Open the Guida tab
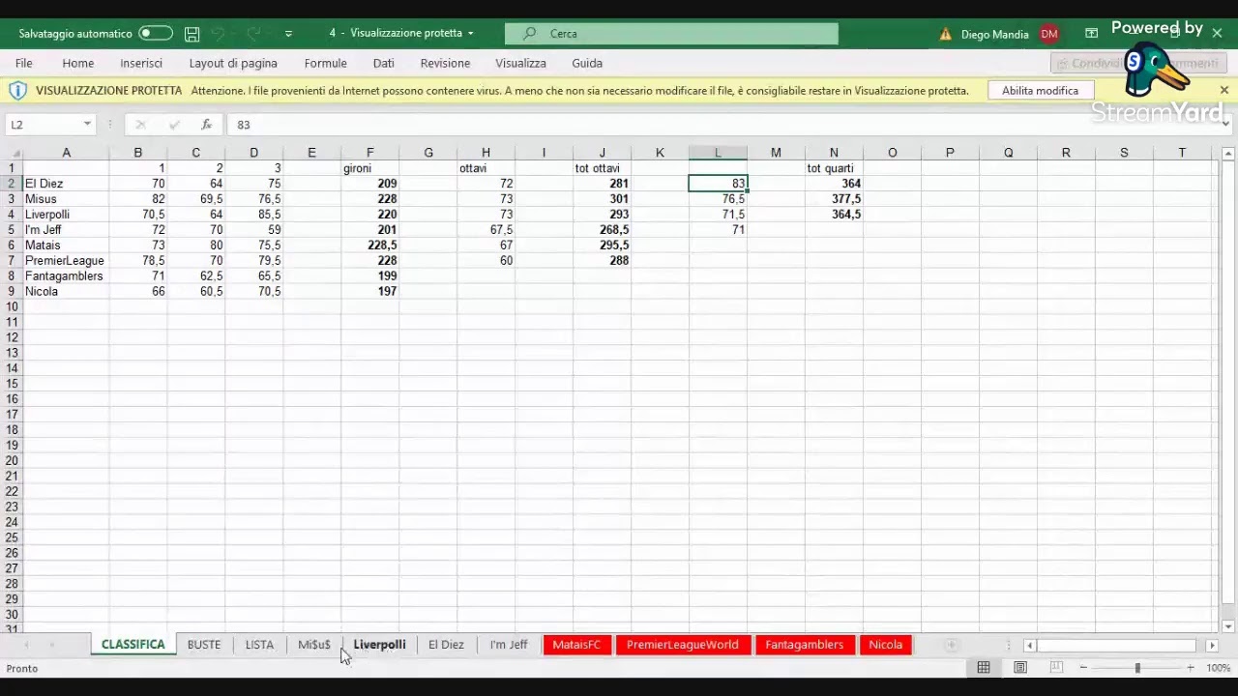 pos(587,63)
